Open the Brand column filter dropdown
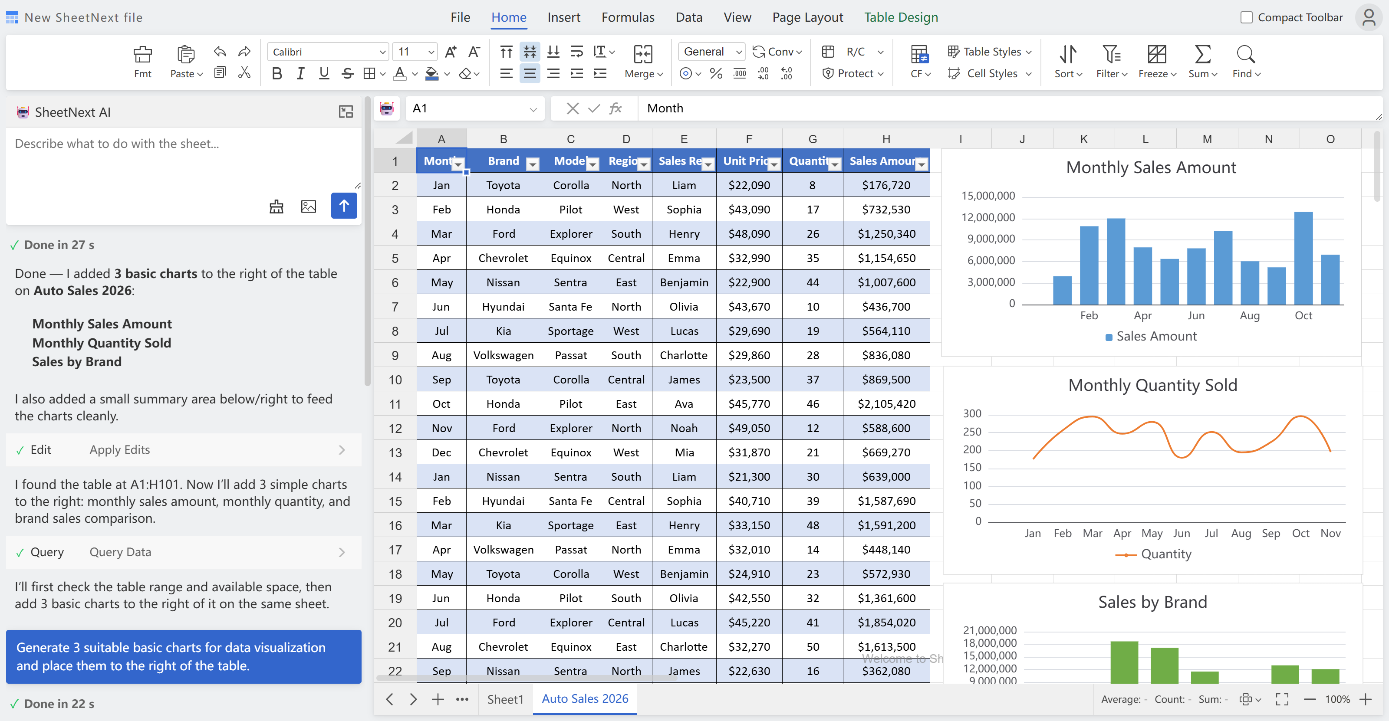Screen dimensions: 1389x721 pyautogui.click(x=532, y=164)
